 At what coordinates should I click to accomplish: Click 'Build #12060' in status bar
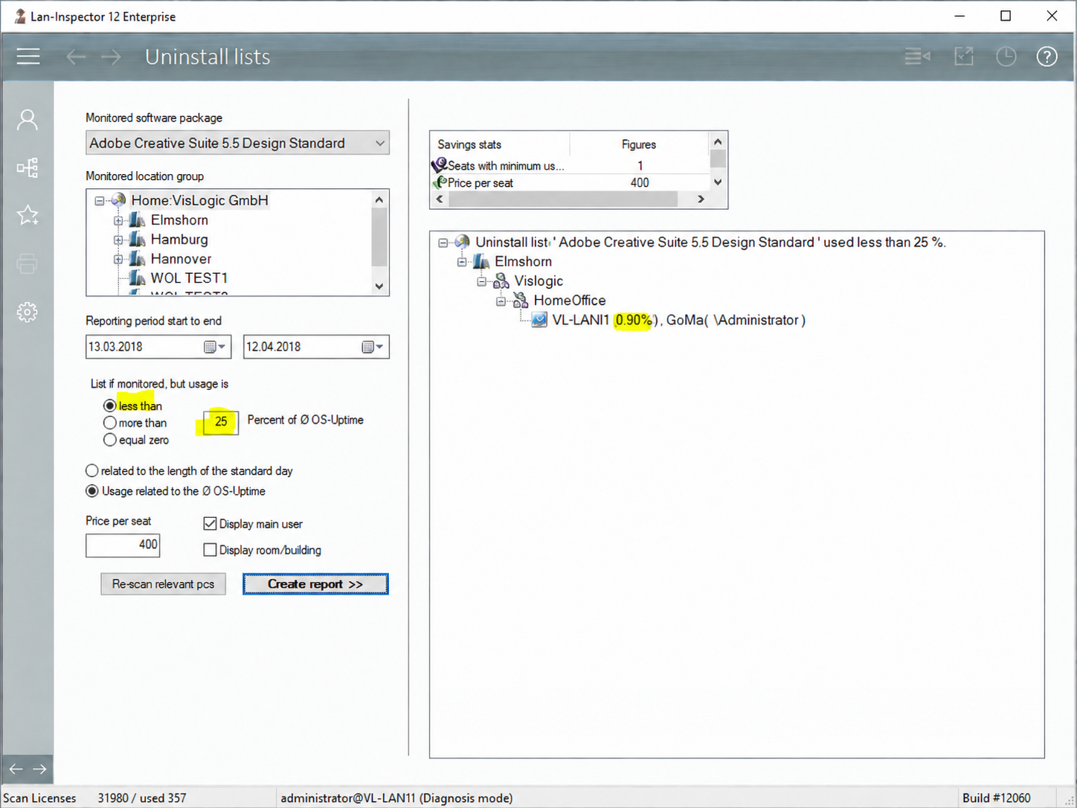point(997,798)
